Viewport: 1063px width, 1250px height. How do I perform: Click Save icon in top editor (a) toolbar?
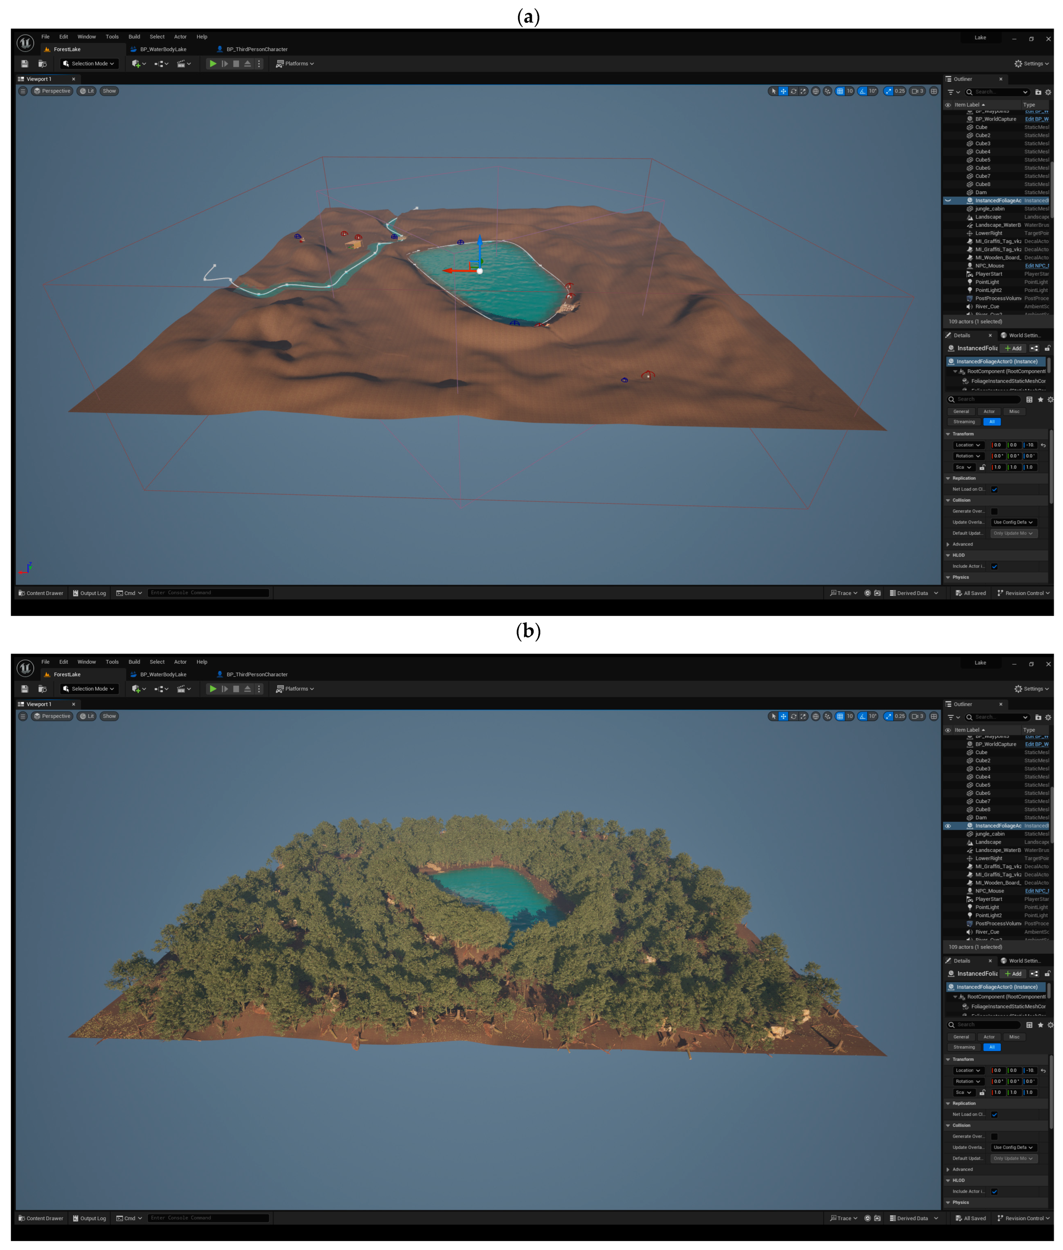tap(25, 63)
